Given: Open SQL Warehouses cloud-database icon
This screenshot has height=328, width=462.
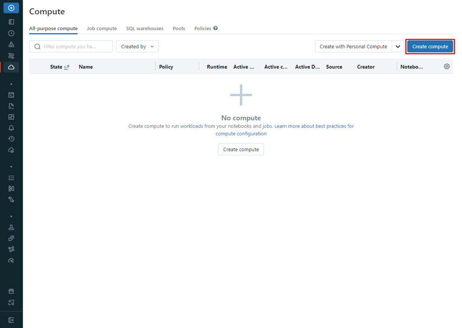Looking at the screenshot, I should click(11, 150).
